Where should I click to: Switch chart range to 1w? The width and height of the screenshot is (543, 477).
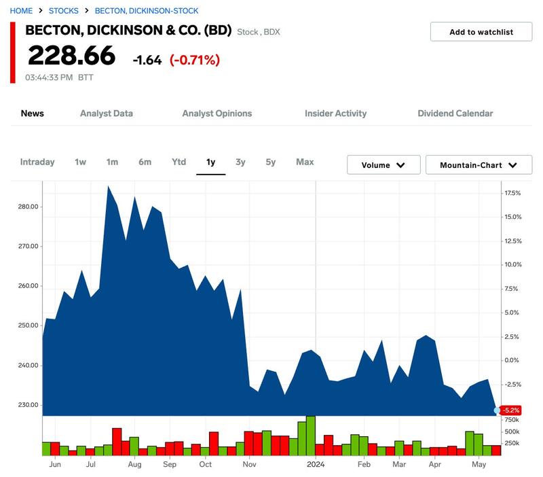80,162
